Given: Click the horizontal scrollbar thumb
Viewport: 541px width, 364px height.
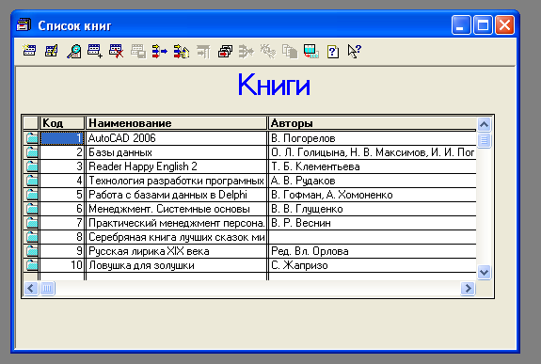Looking at the screenshot, I should 48,288.
